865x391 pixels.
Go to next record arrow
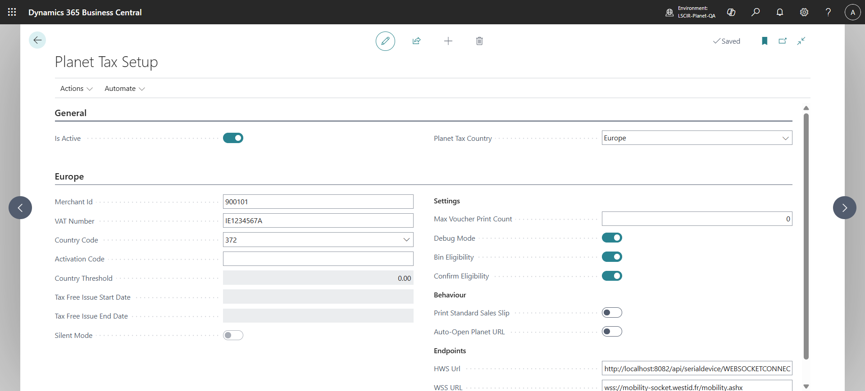pos(844,207)
